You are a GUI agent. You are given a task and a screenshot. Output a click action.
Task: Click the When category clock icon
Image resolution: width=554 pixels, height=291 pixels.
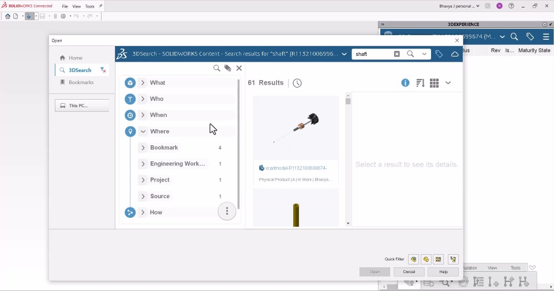[130, 115]
